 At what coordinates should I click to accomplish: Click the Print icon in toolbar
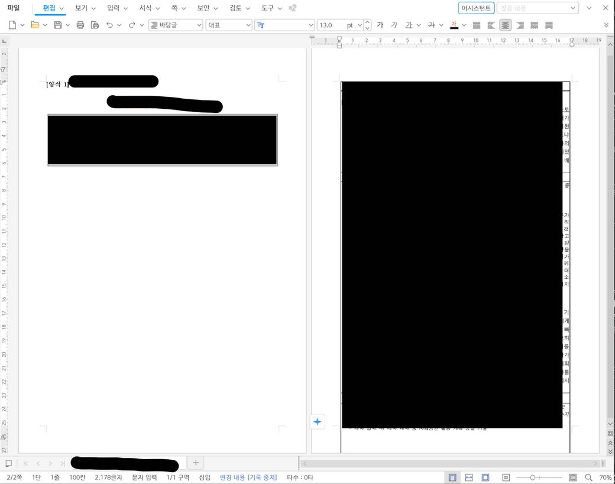pos(80,25)
